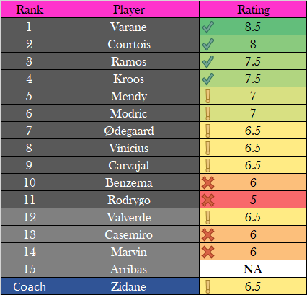Click the Rating column header

click(253, 9)
